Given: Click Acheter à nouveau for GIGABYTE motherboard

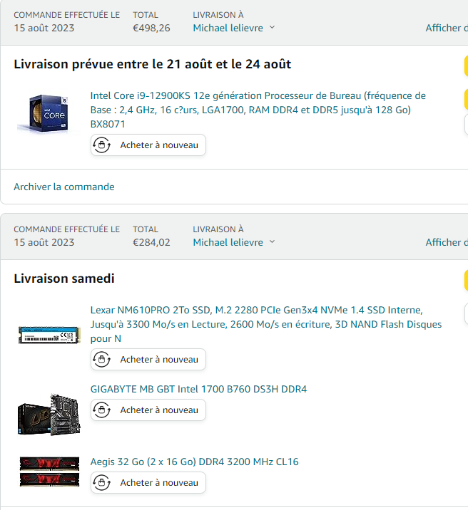Looking at the screenshot, I should point(148,410).
